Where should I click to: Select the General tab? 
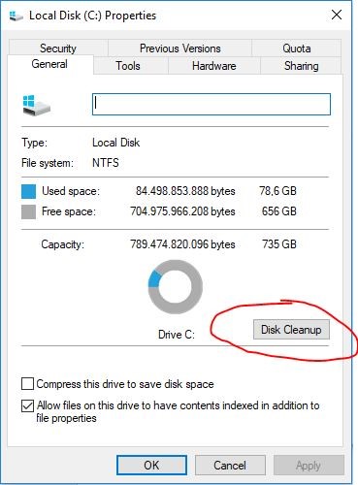[x=49, y=64]
